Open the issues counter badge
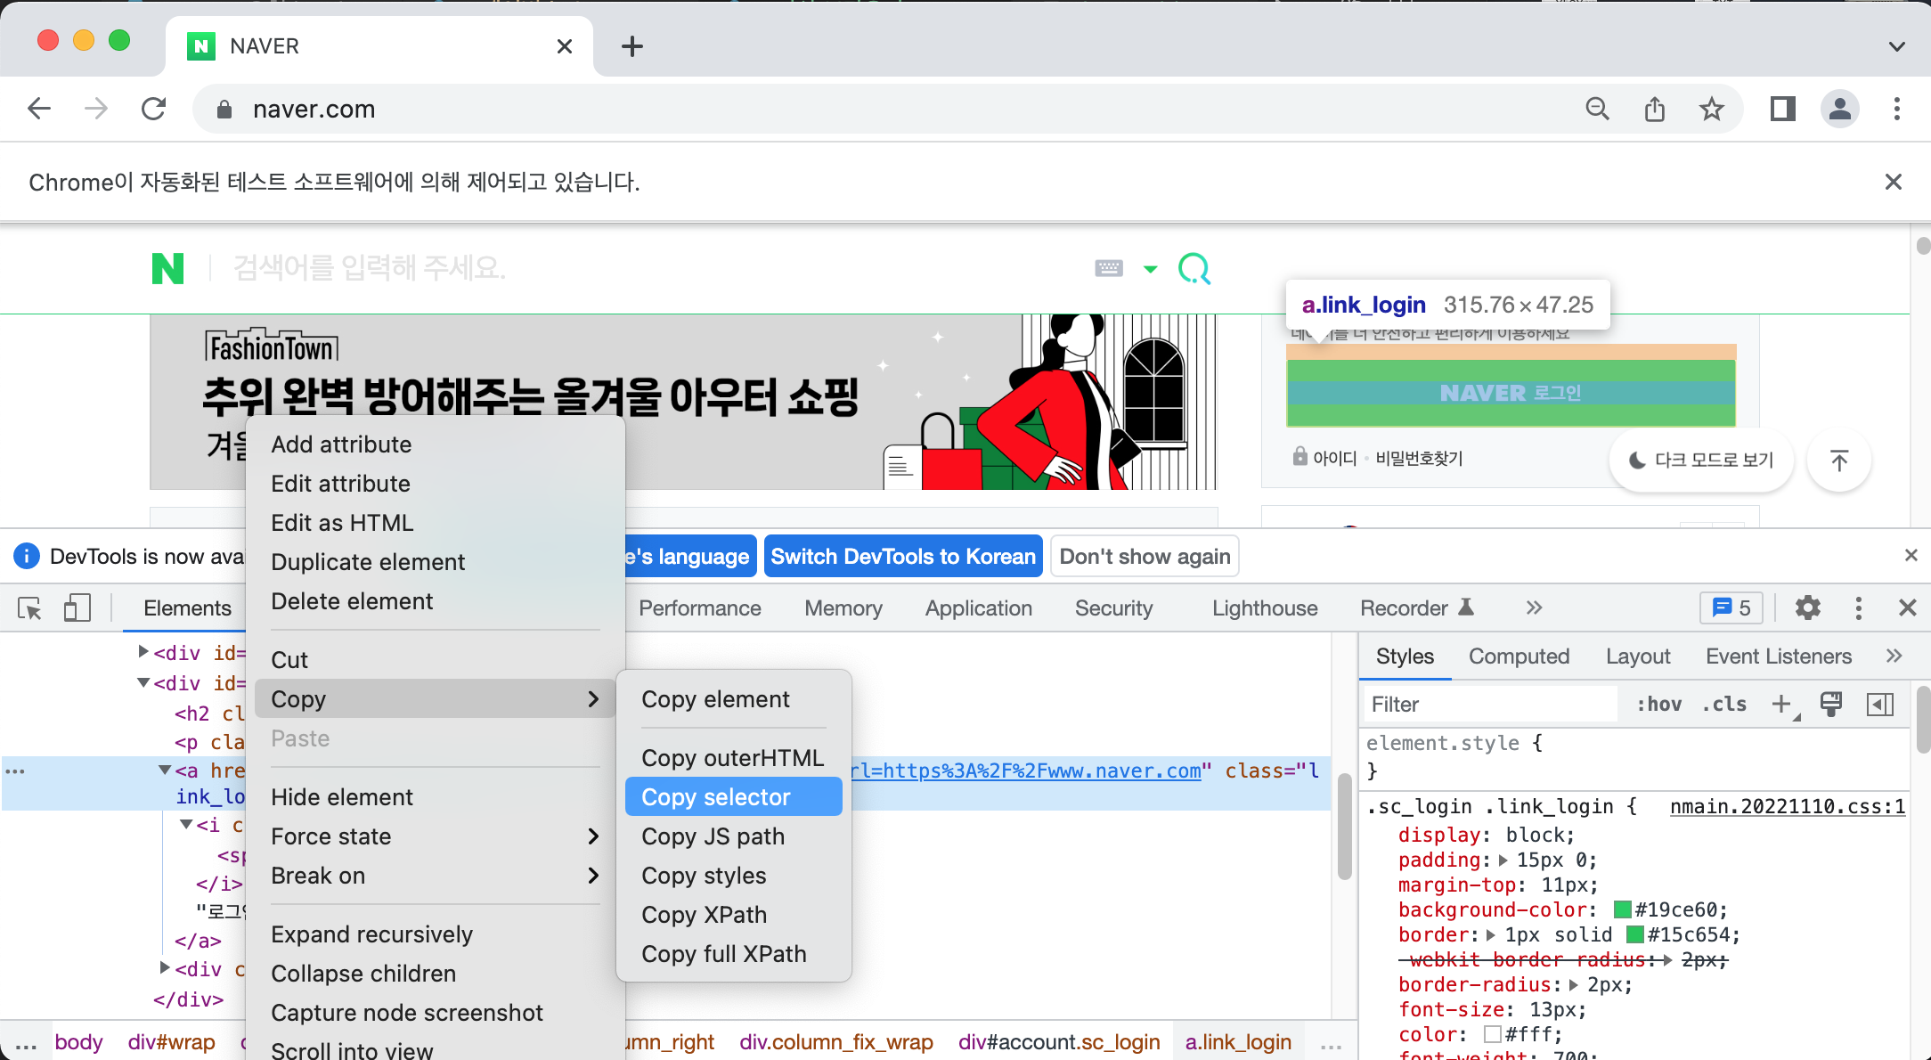 1731,608
